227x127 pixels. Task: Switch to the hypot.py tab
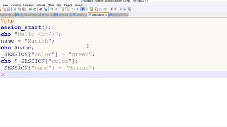pyautogui.click(x=80, y=15)
